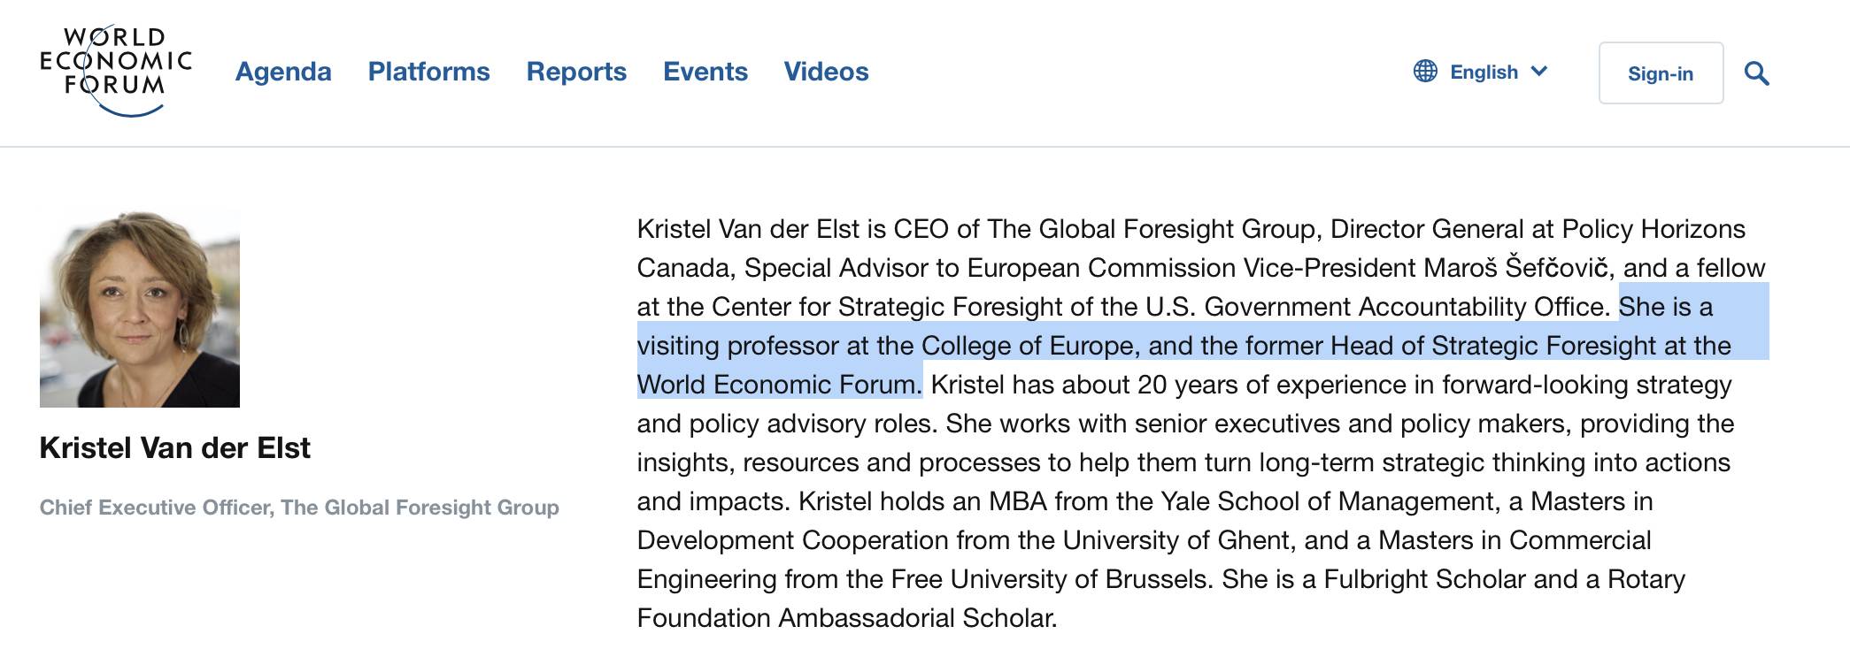Navigate to Events page
This screenshot has height=672, width=1850.
(705, 72)
